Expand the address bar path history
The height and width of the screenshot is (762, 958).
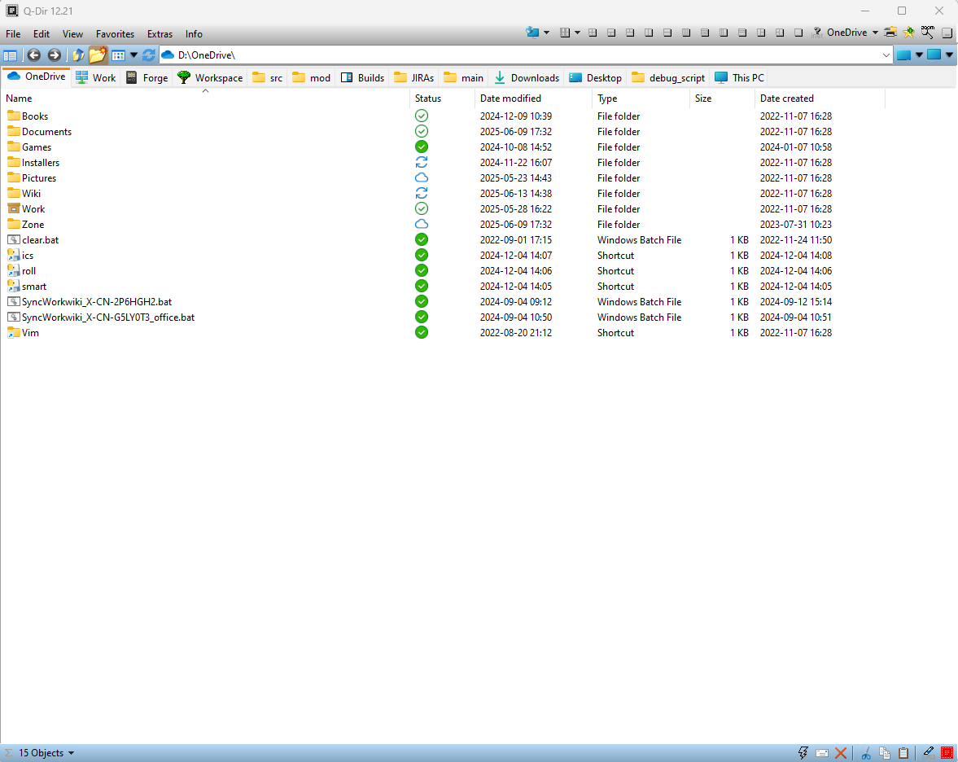(x=886, y=55)
